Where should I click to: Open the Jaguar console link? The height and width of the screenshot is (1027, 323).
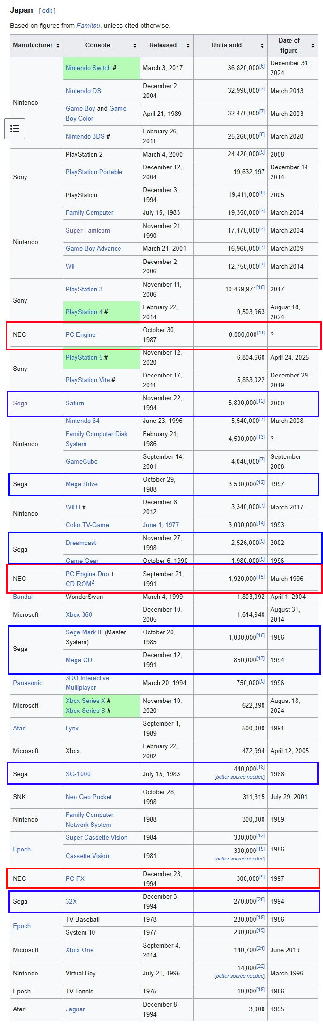tap(75, 1009)
